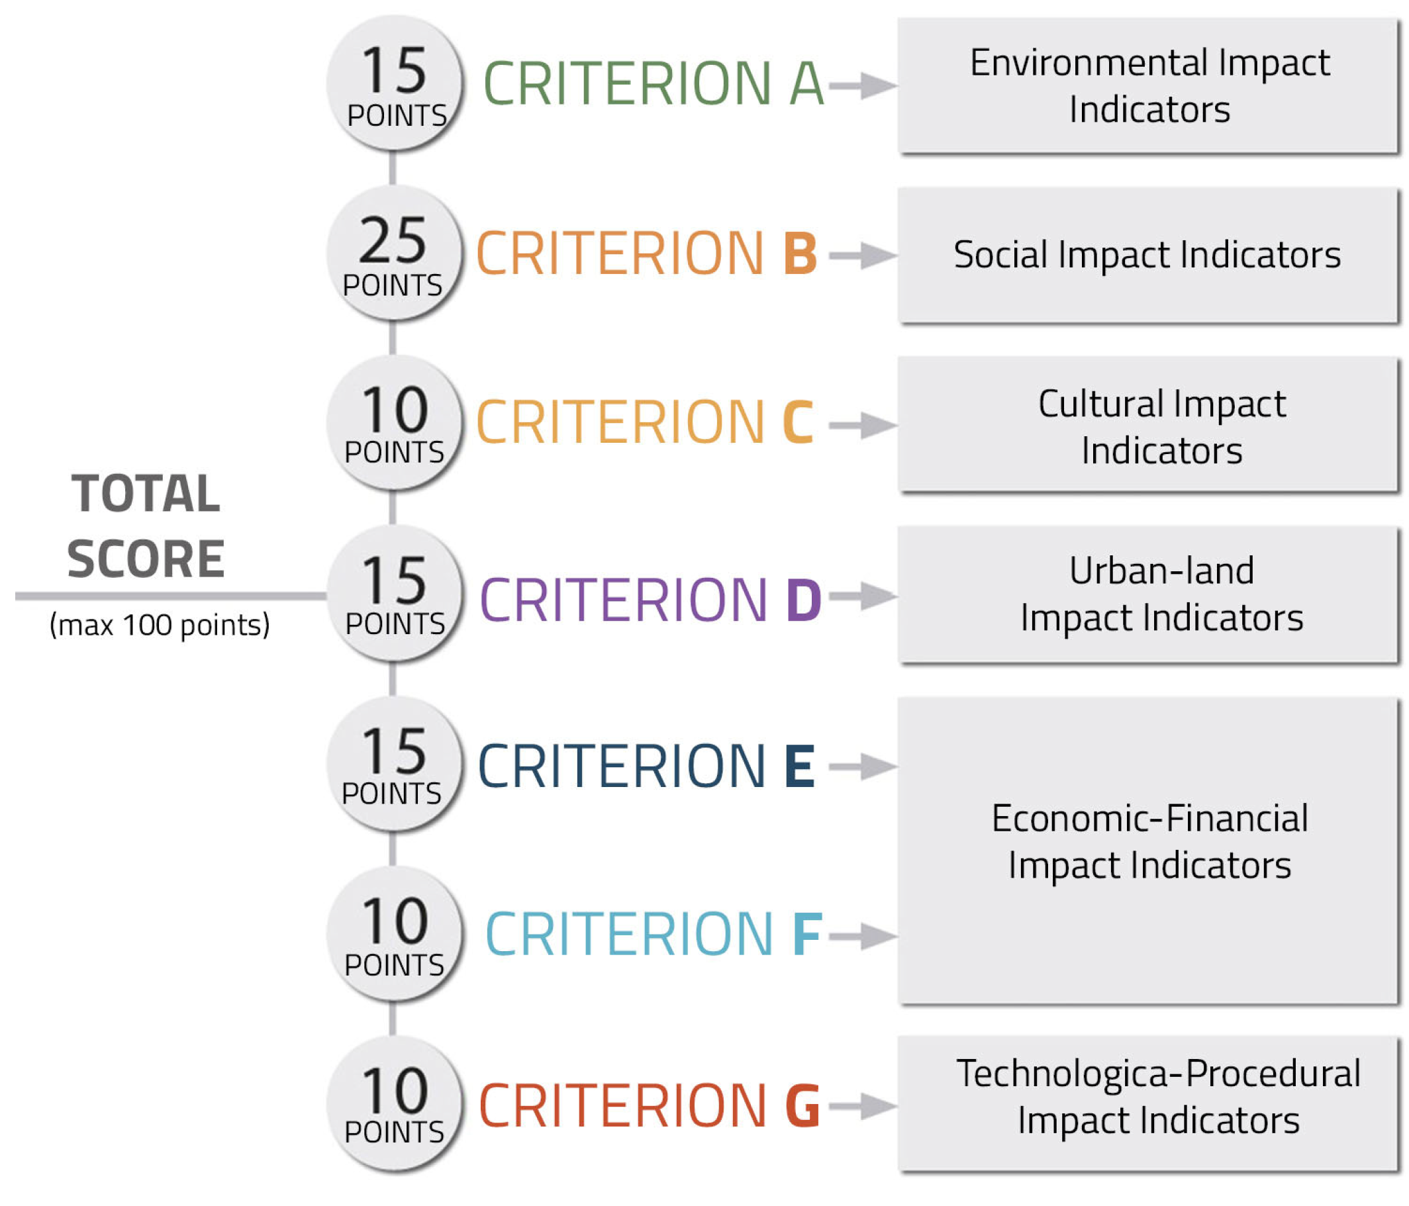Click the arrow after Criterion G
This screenshot has height=1206, width=1409.
(x=862, y=1107)
